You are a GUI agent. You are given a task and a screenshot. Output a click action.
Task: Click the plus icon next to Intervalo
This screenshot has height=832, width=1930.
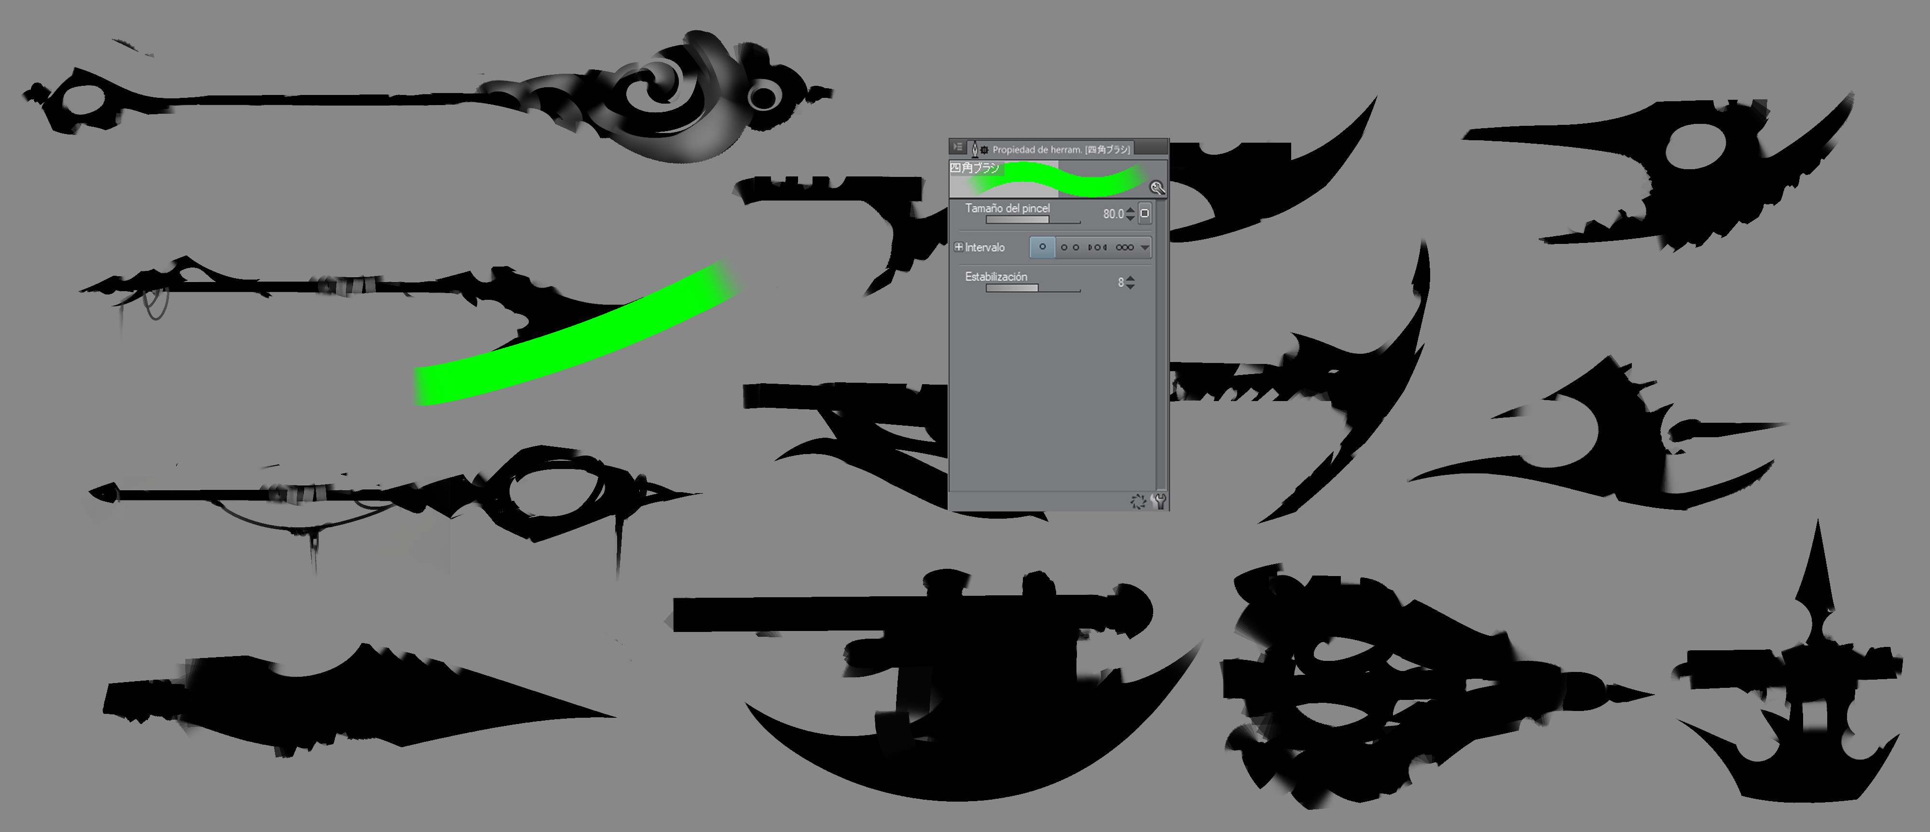(x=959, y=248)
